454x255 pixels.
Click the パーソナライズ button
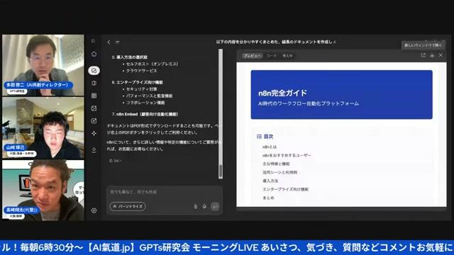click(128, 206)
